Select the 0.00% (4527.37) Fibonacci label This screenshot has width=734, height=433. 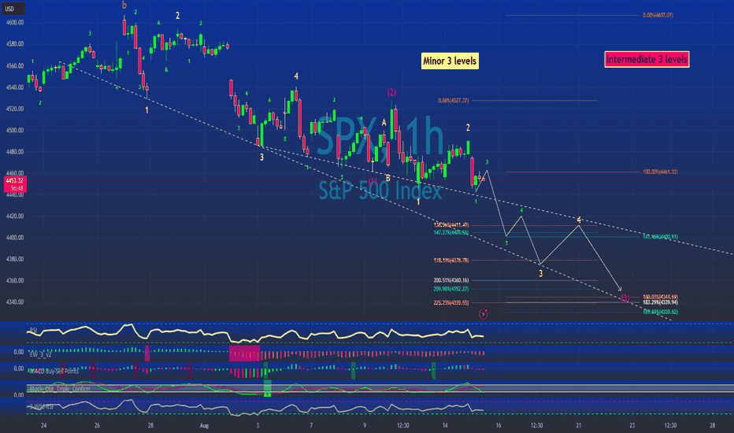tap(453, 101)
